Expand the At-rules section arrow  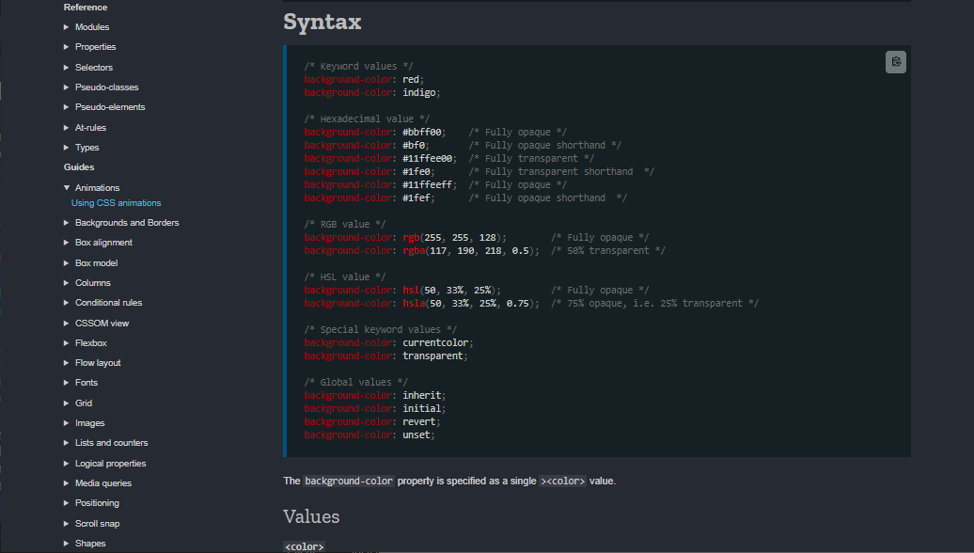click(x=67, y=128)
